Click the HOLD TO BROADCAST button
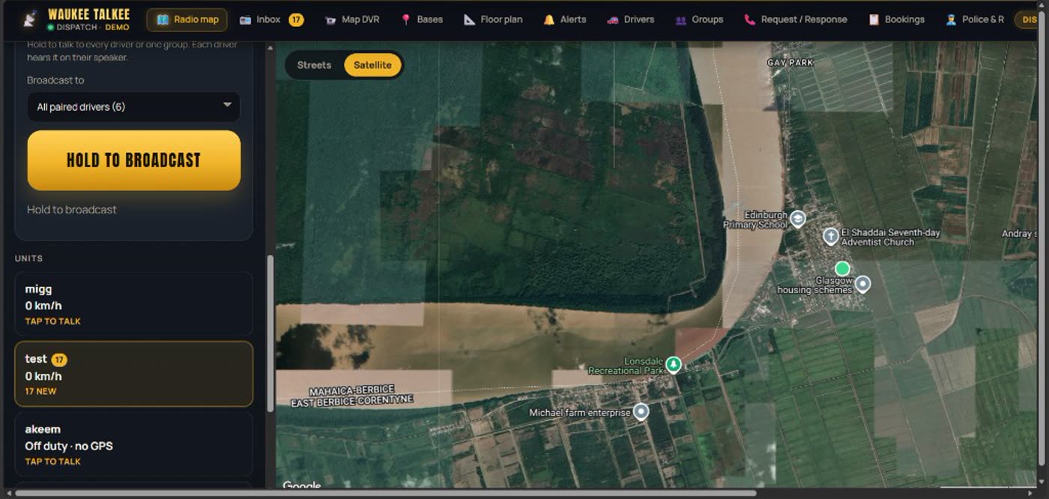 point(134,160)
